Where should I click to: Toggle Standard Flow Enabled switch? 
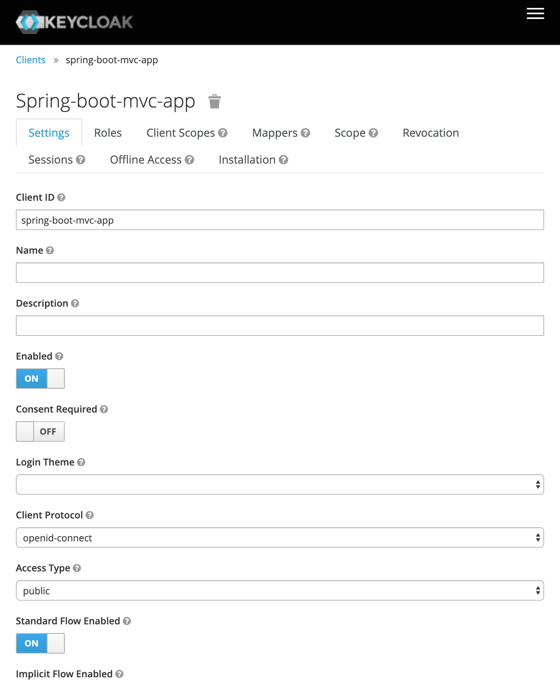point(40,643)
